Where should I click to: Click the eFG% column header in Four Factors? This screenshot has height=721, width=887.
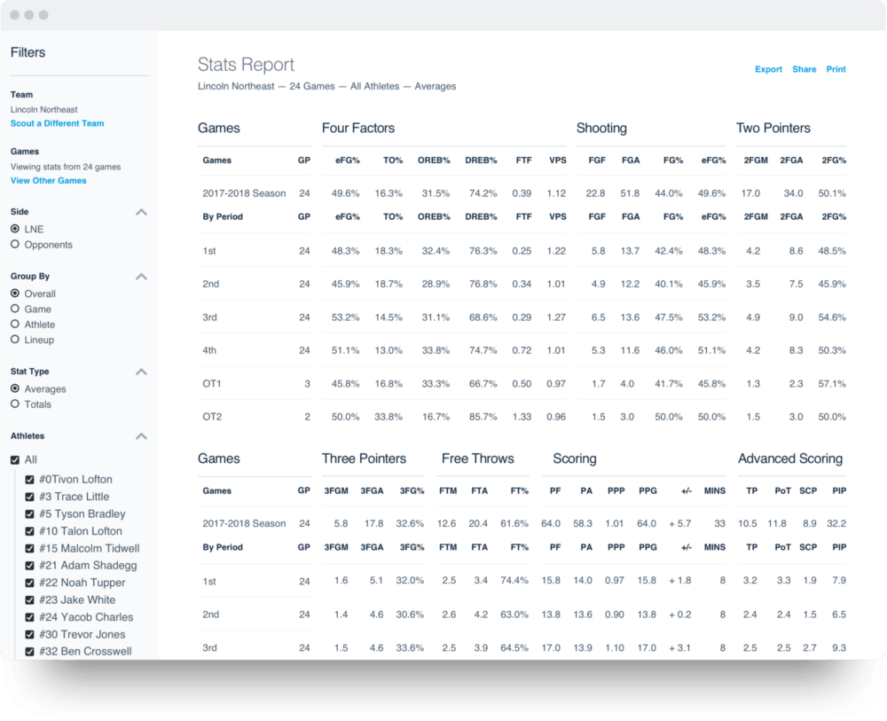click(x=345, y=161)
